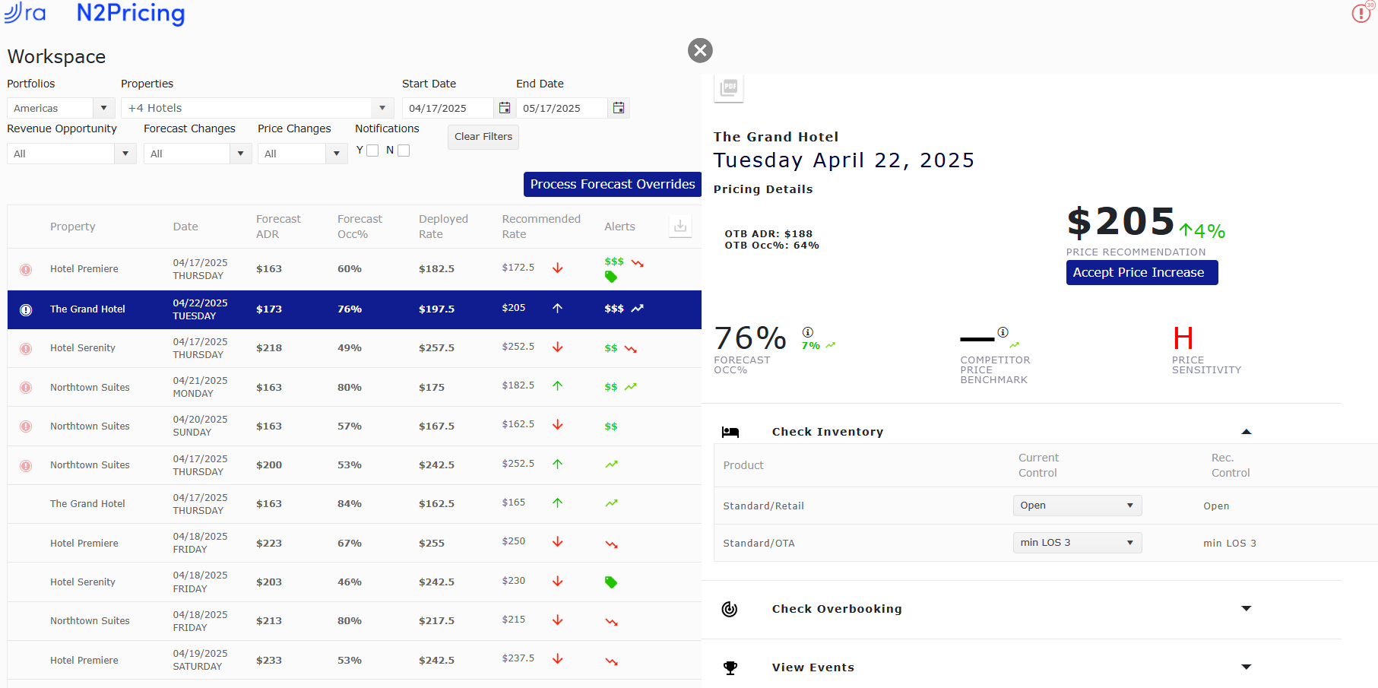Open Standard/Retail Current Control dropdown
Viewport: 1378px width, 688px height.
1077,506
